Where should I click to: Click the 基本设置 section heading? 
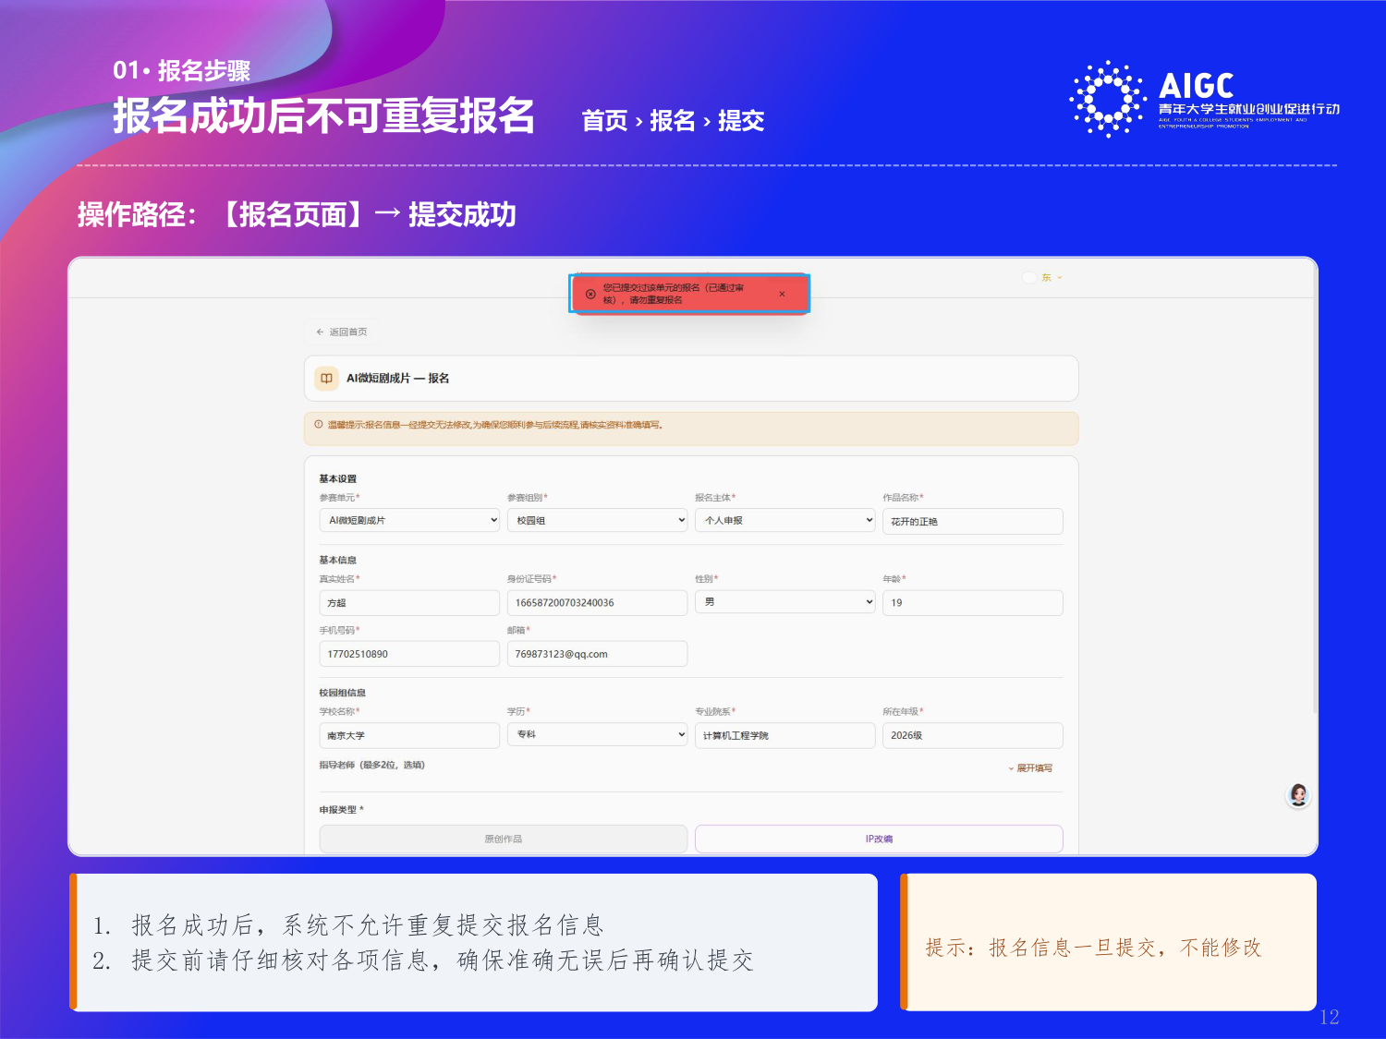click(338, 478)
